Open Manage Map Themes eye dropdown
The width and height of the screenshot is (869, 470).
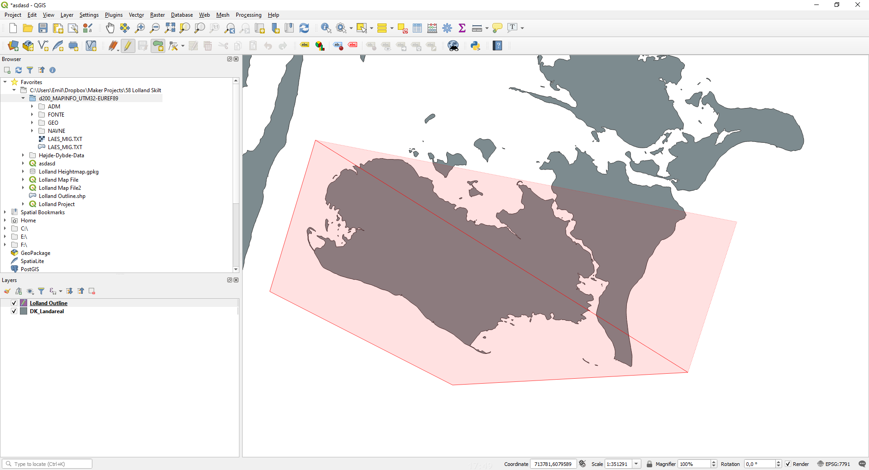coord(30,291)
